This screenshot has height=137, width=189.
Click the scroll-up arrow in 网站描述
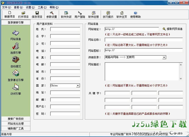[x=181, y=65]
